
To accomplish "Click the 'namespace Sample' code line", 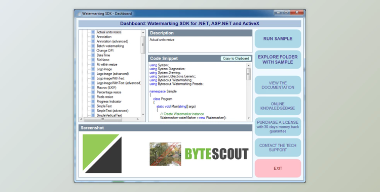I will tap(163, 91).
